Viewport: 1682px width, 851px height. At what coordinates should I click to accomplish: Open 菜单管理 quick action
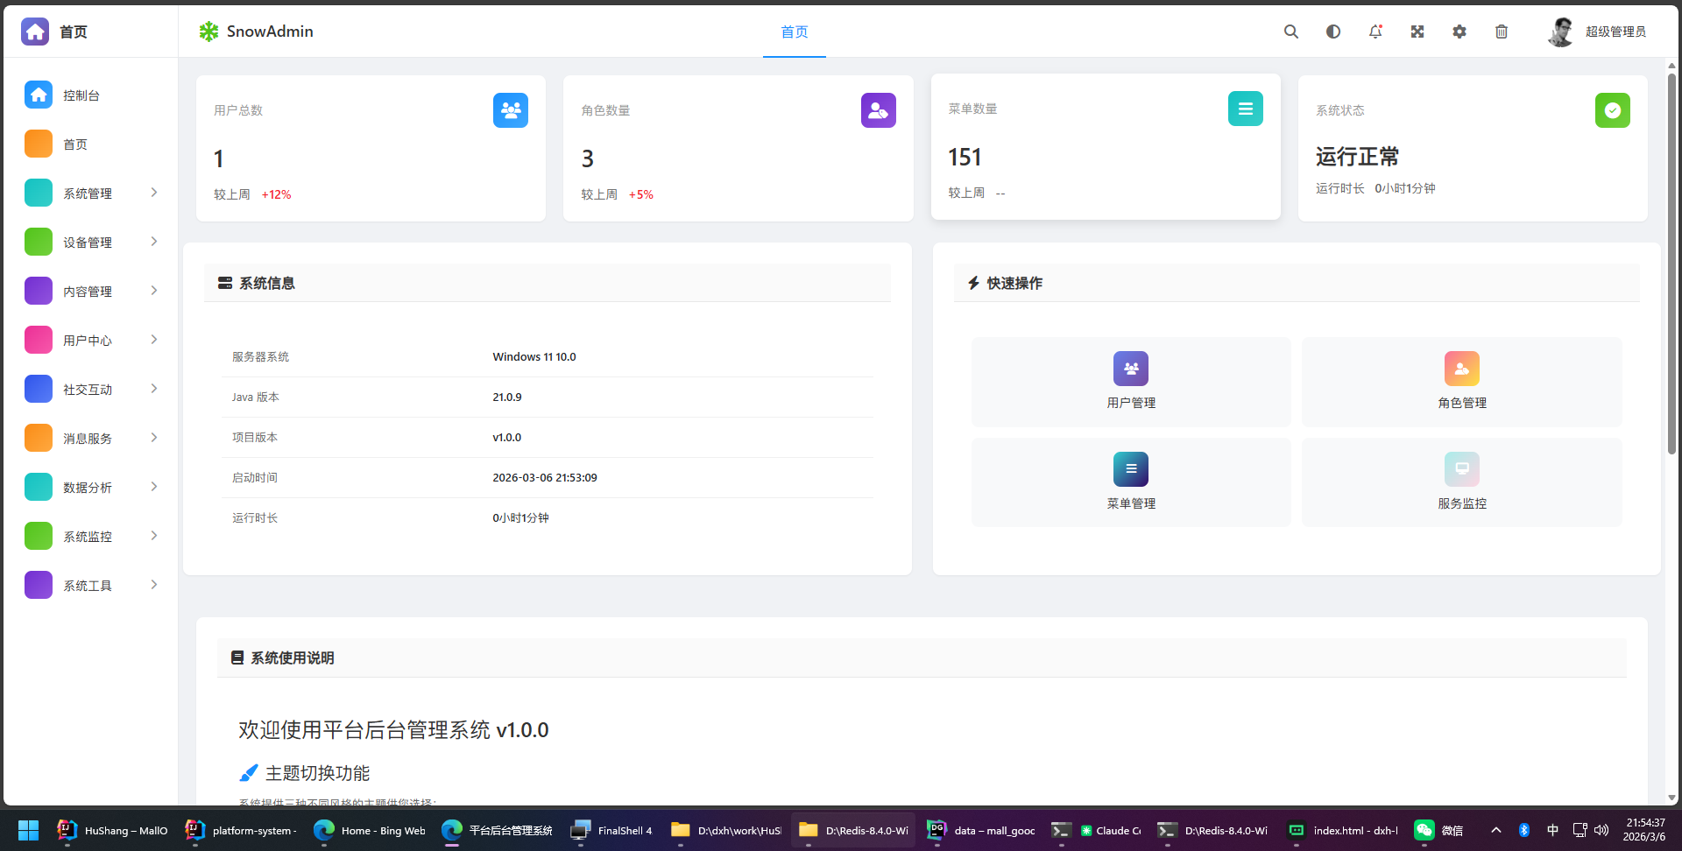pos(1130,482)
